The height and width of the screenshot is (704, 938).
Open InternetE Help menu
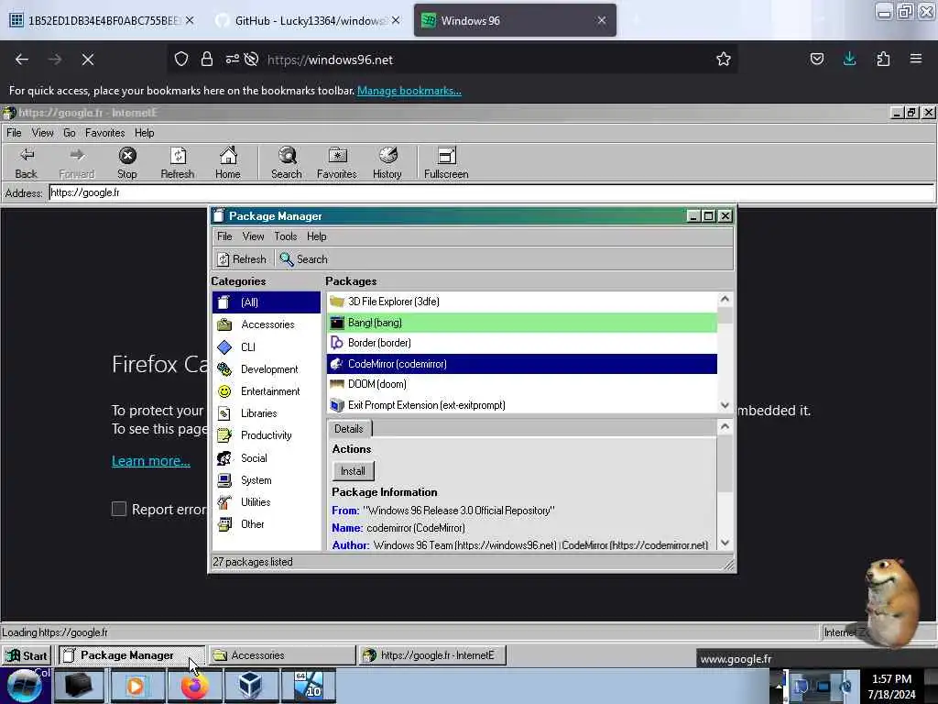click(x=144, y=133)
